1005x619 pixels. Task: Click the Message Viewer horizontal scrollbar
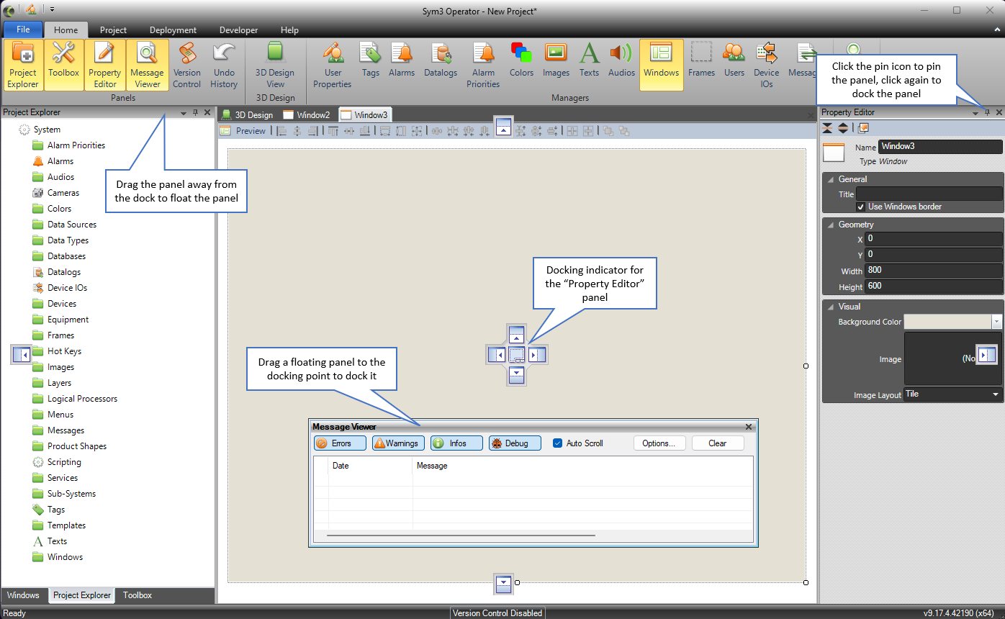tap(461, 536)
